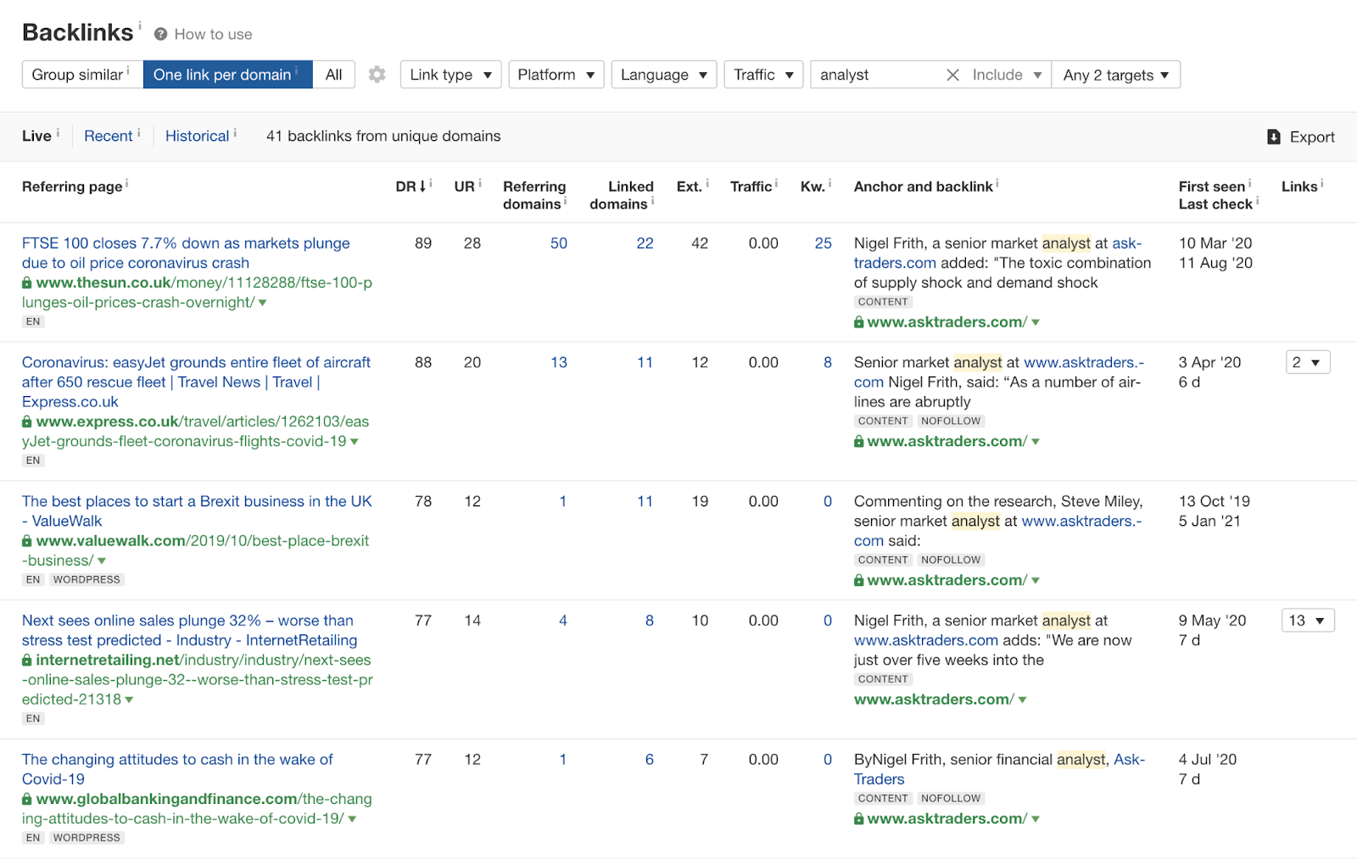
Task: Switch to the Historical tab
Action: tap(197, 136)
